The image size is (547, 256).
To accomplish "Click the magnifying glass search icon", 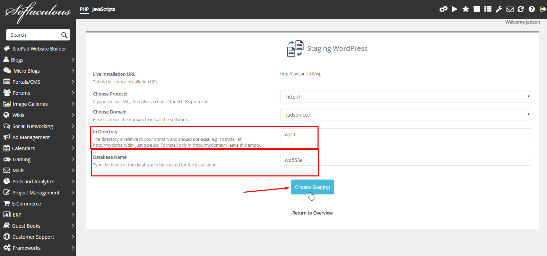I will [64, 35].
